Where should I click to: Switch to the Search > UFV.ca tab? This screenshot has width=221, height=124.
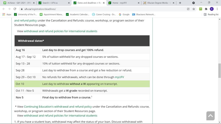(54, 3)
